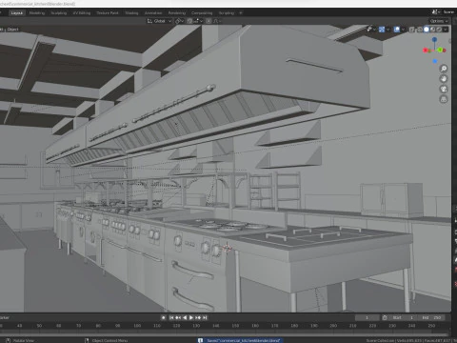Viewport: 457px width, 343px height.
Task: Toggle the use preview range clock icon
Action: pos(385,317)
